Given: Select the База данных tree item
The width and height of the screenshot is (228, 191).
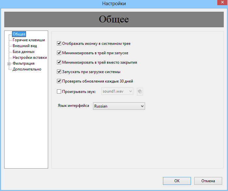Looking at the screenshot, I should (23, 52).
